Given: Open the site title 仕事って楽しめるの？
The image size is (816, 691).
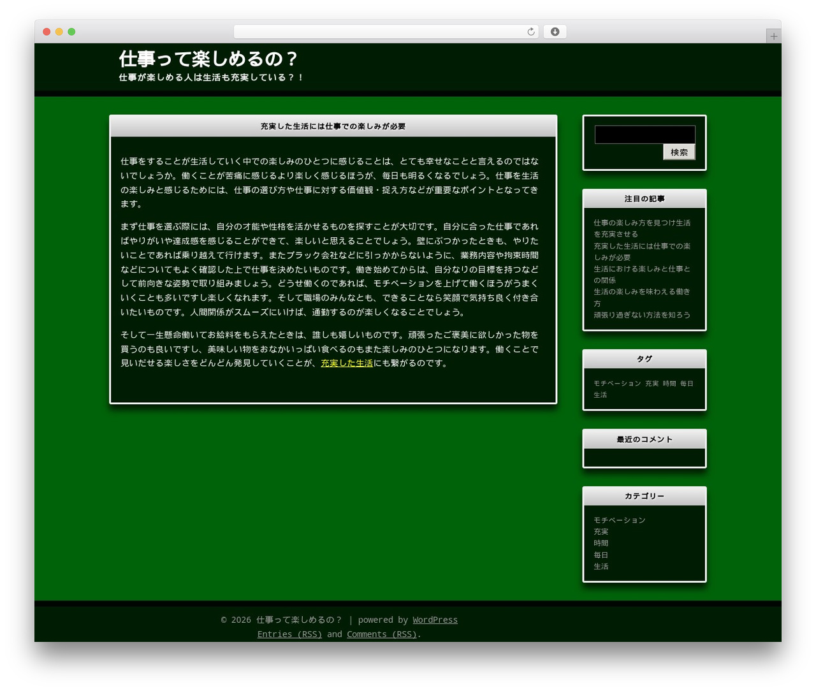Looking at the screenshot, I should click(208, 59).
